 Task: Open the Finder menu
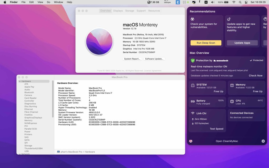tap(14, 2)
